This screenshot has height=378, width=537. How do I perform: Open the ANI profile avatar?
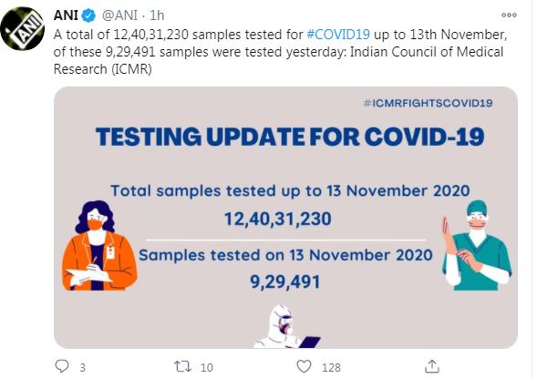(22, 28)
